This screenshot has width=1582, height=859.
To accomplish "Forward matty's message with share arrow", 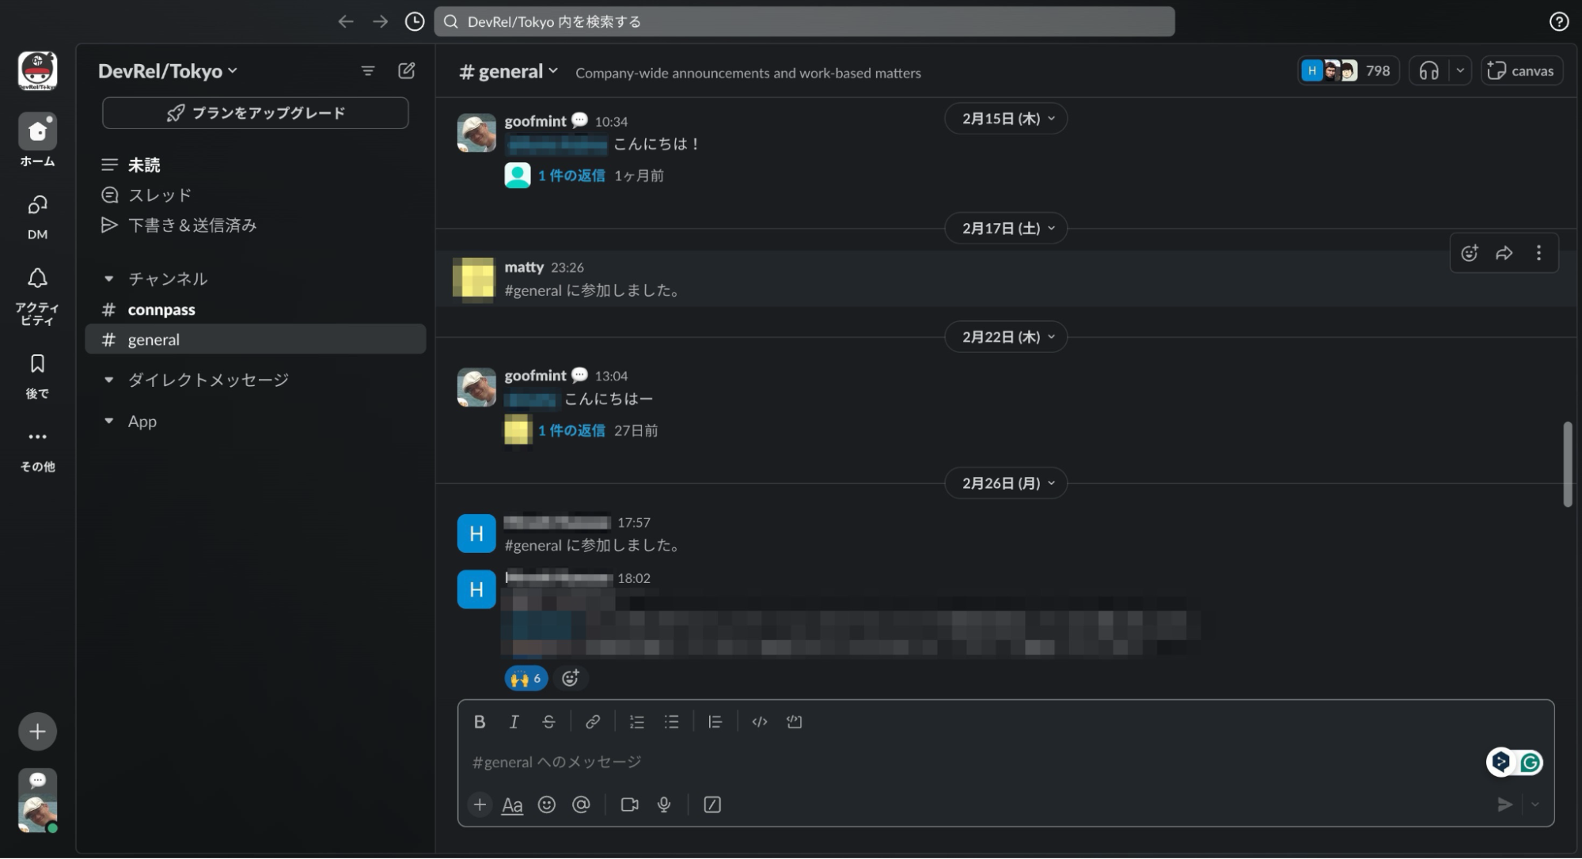I will tap(1504, 253).
